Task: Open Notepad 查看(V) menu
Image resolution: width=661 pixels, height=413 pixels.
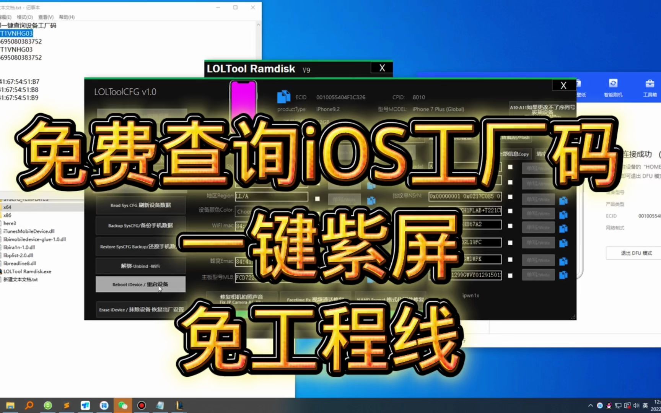Action: pyautogui.click(x=46, y=17)
